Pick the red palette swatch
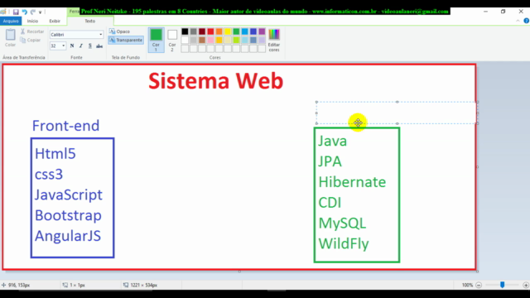Image resolution: width=530 pixels, height=298 pixels. [210, 31]
